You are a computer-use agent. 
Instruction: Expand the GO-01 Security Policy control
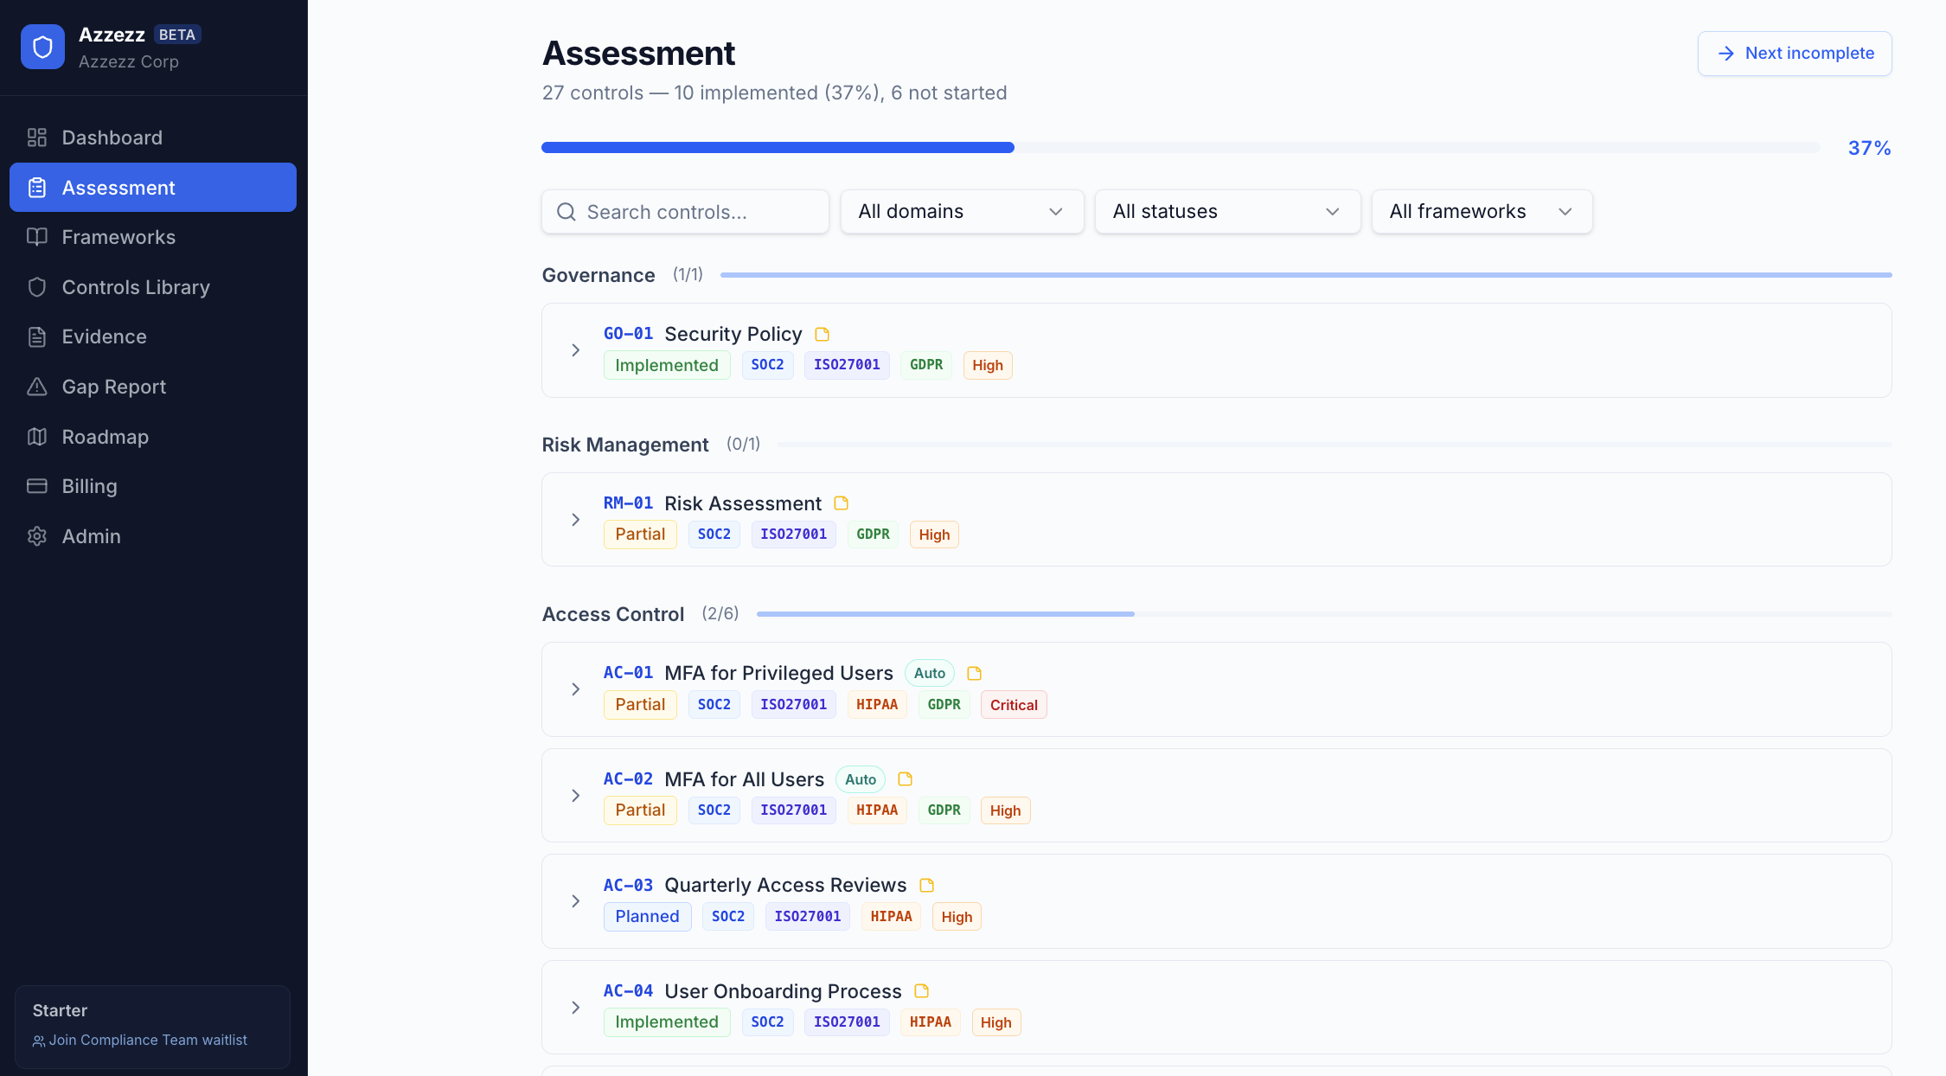(576, 350)
